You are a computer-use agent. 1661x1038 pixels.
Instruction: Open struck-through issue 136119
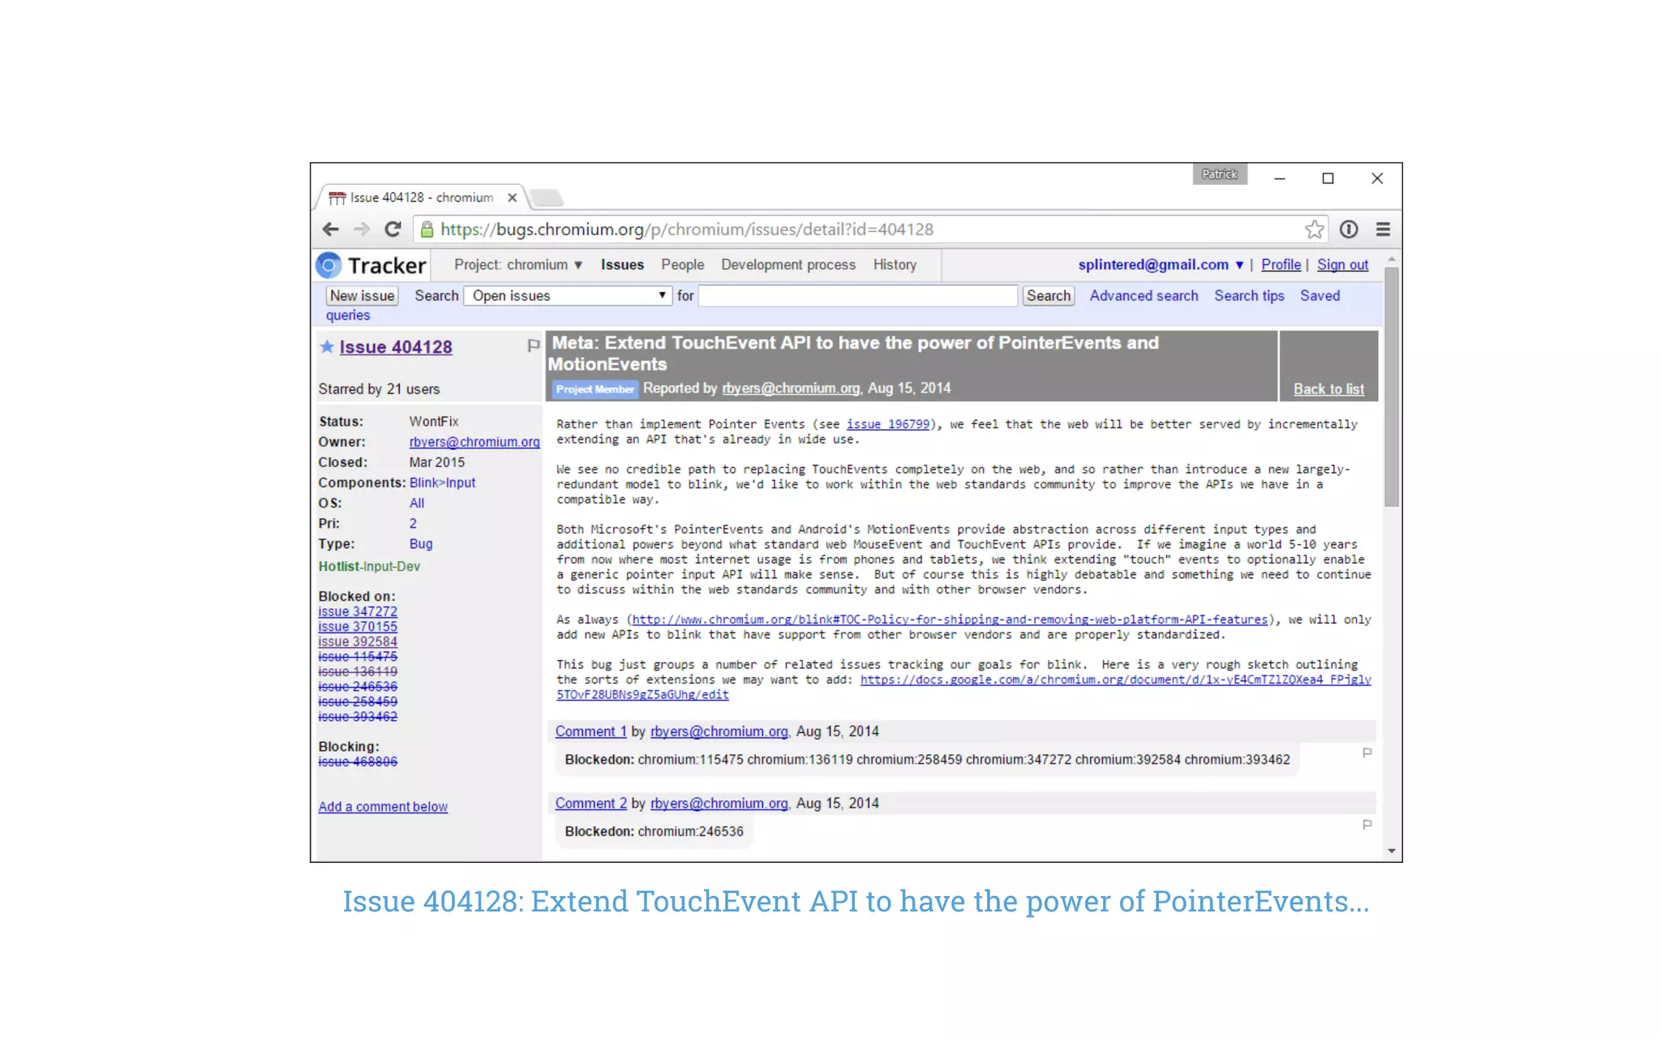coord(358,671)
